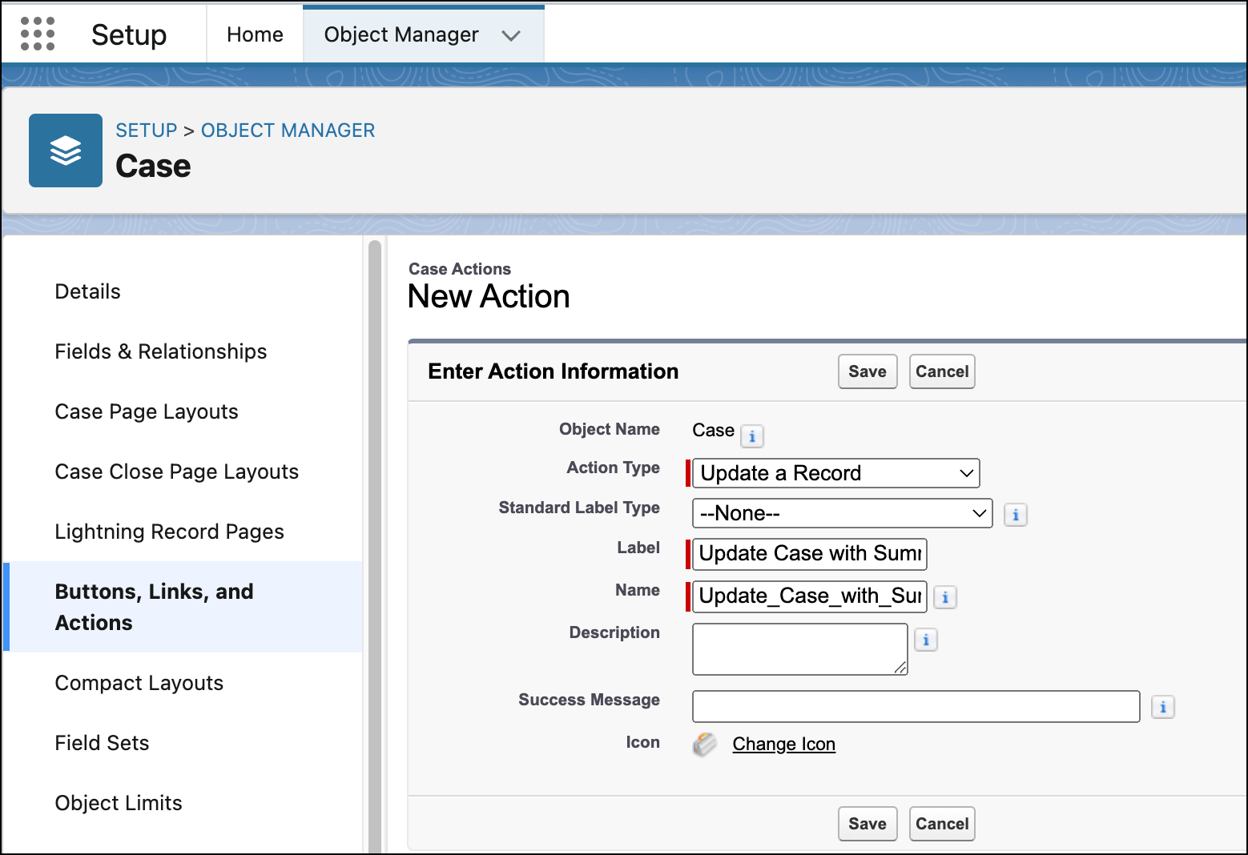
Task: Click the current action icon thumbnail
Action: (703, 744)
